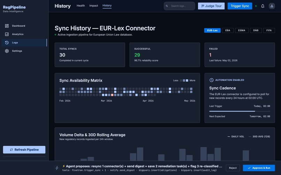Screen dimensions: 281x175
Task: Click the Sync Availability Matrix title
Action: tap(81, 80)
